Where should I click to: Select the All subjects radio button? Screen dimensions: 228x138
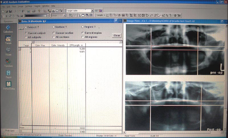point(26,37)
